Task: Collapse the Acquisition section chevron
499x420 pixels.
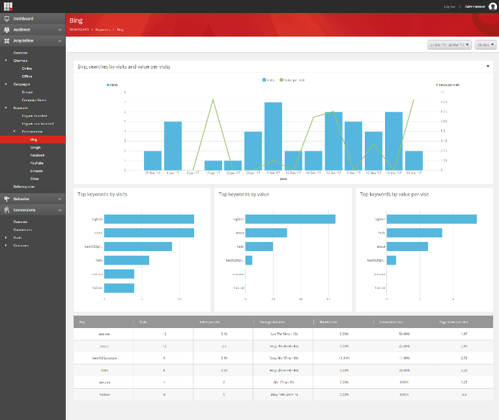Action: pos(60,41)
